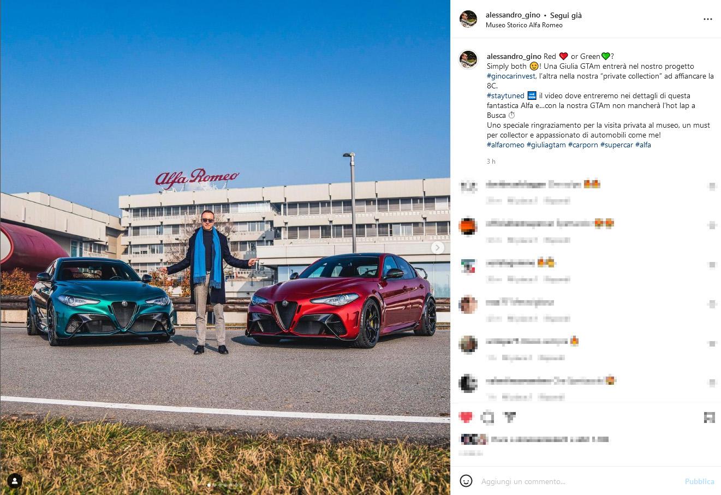Open the #ginocarinvest hashtag
This screenshot has width=721, height=495.
pos(511,76)
